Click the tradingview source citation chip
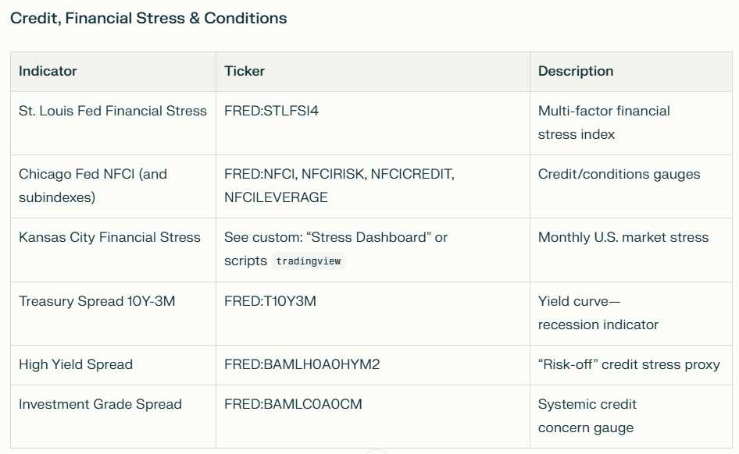This screenshot has height=454, width=739. [x=309, y=261]
